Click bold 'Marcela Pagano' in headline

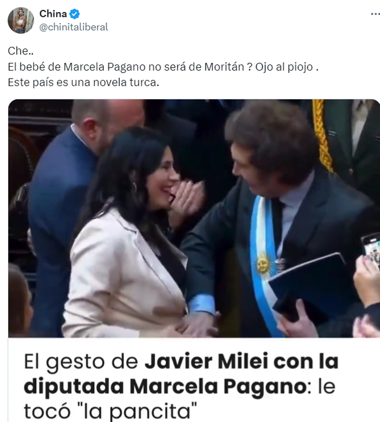pos(218,387)
